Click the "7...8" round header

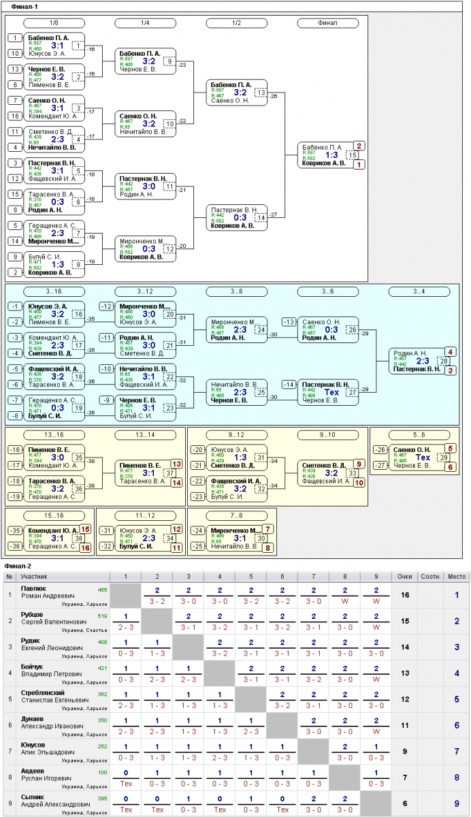pyautogui.click(x=237, y=515)
